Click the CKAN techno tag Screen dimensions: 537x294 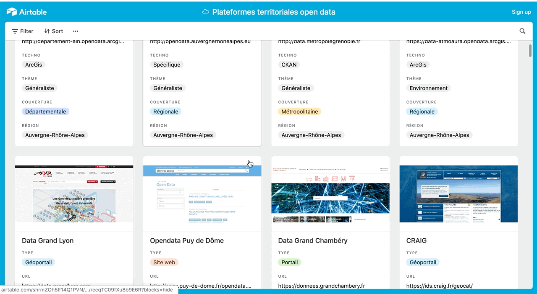pos(289,64)
